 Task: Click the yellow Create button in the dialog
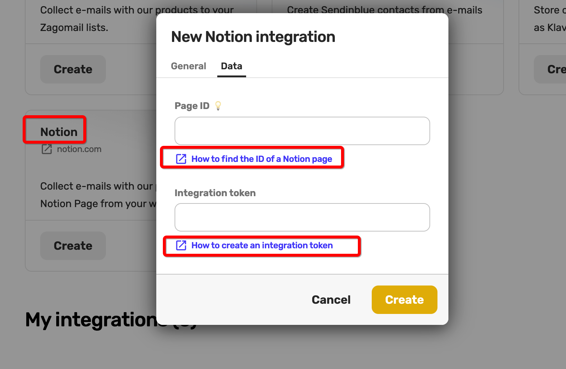405,300
